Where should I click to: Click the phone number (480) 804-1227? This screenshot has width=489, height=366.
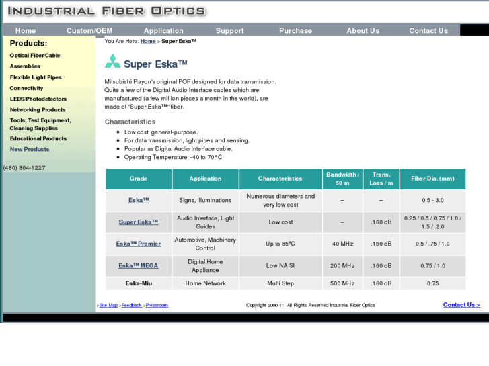(x=24, y=168)
